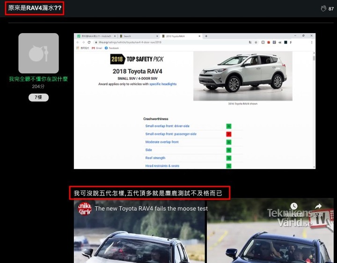The image size is (337, 263).
Task: Click red P rating box for passenger-side
Action: coord(229,134)
